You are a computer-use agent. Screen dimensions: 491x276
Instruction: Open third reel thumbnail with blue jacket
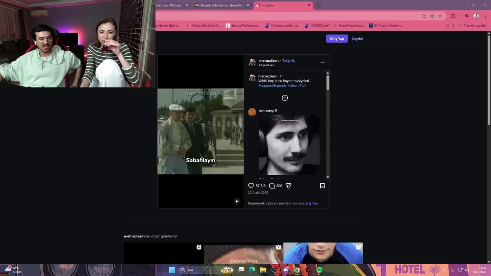coord(323,253)
